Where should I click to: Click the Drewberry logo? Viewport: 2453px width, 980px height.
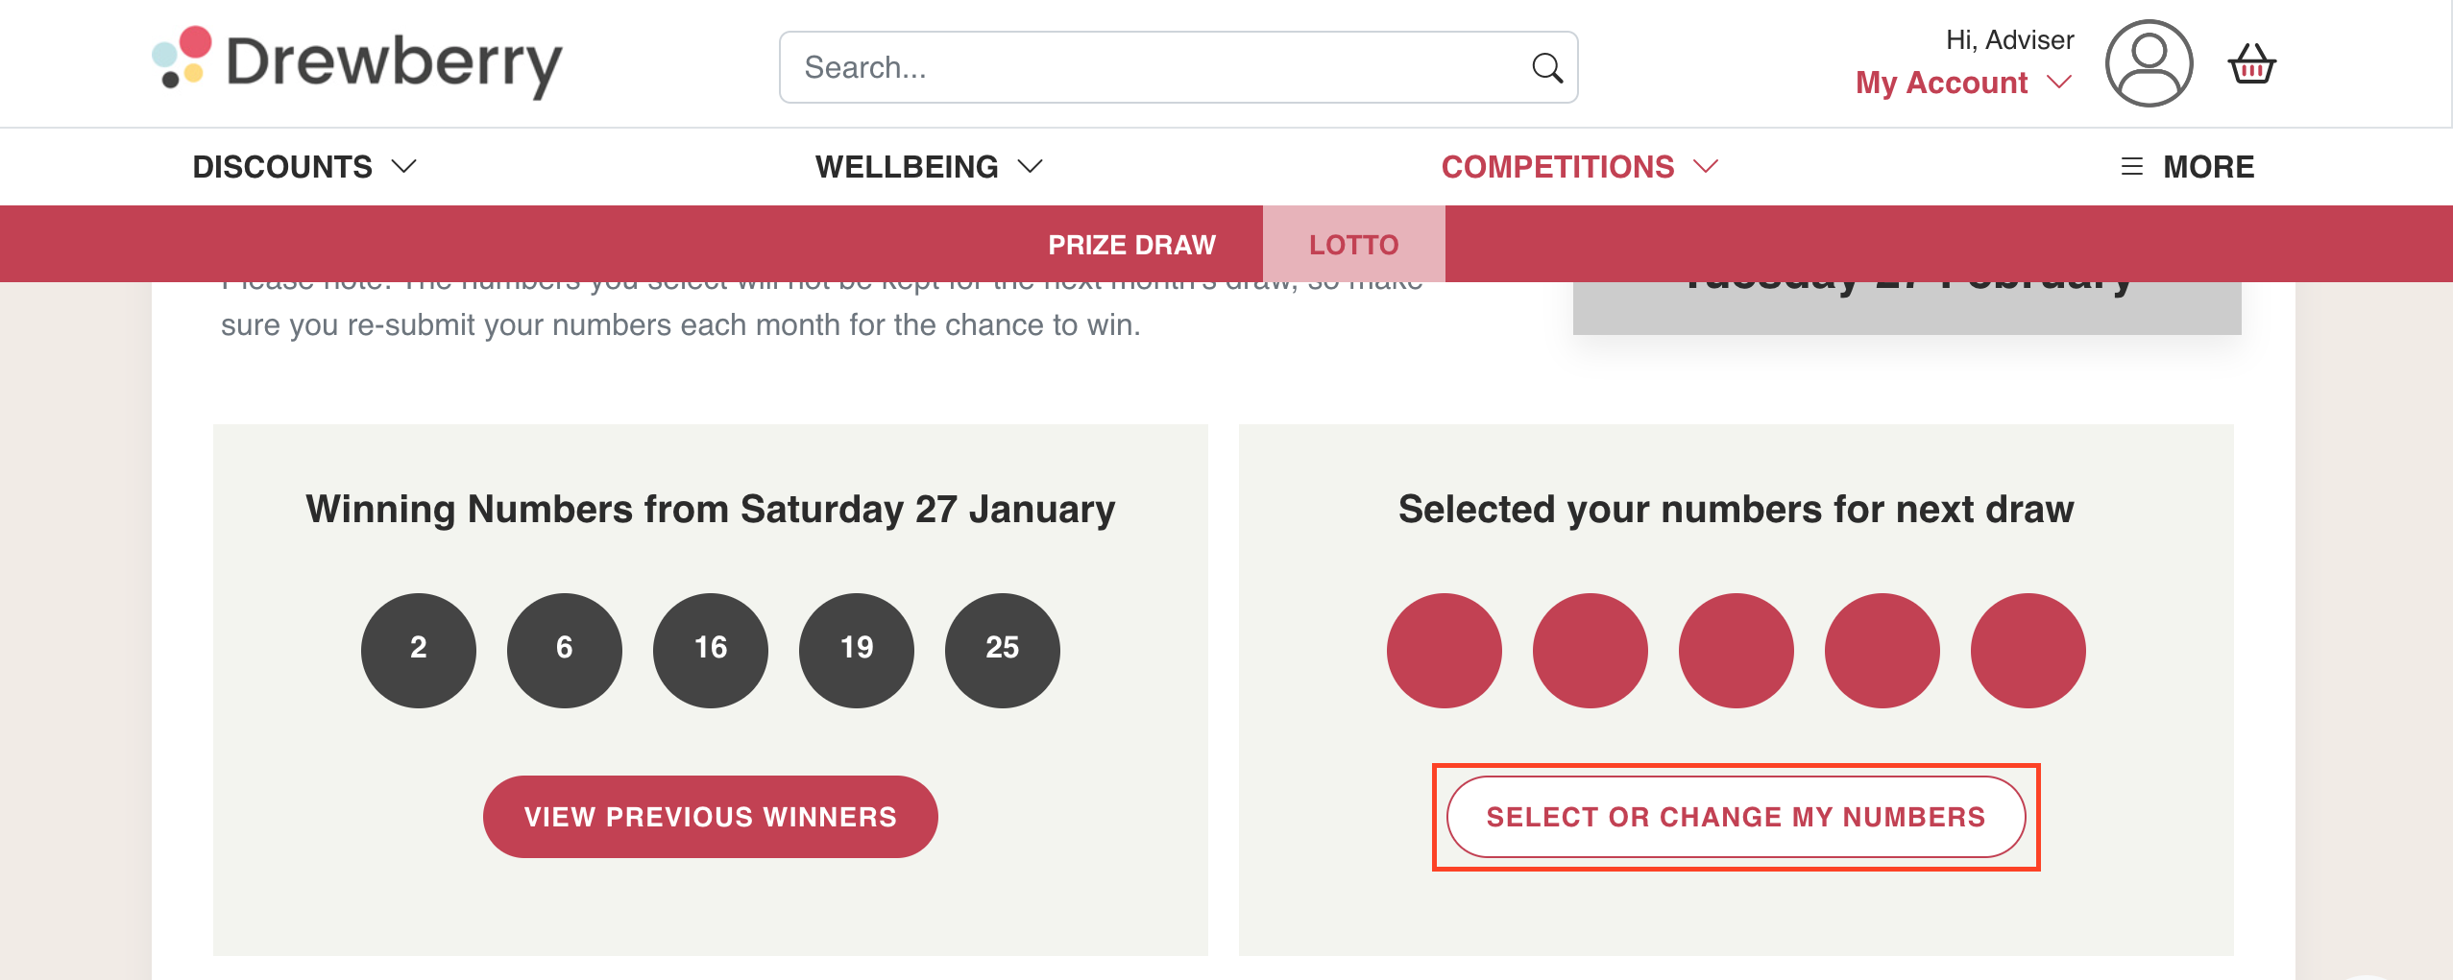click(x=357, y=62)
